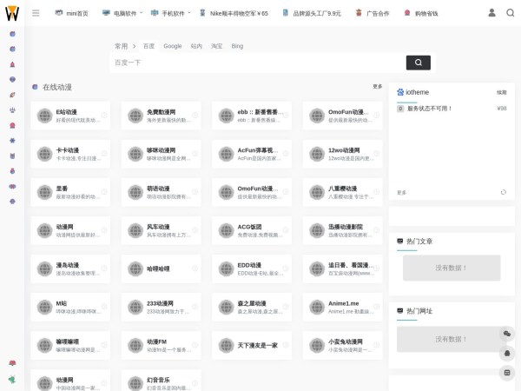This screenshot has width=521, height=391.
Task: Submit the search with the black search button
Action: [418, 63]
